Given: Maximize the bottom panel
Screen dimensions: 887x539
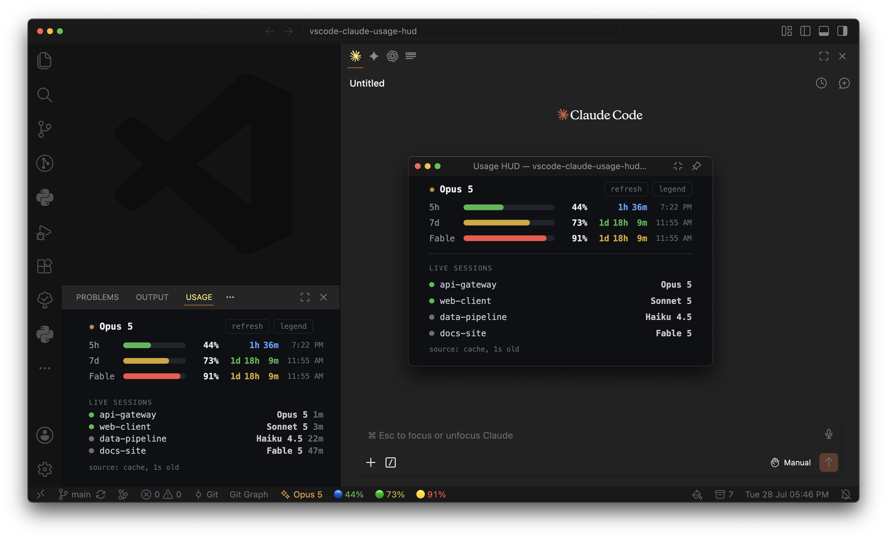Looking at the screenshot, I should tap(305, 297).
